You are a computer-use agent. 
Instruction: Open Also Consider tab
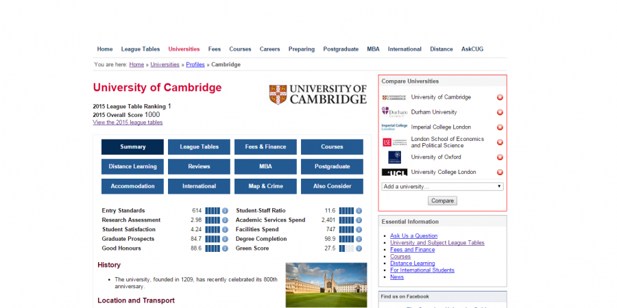click(x=332, y=186)
